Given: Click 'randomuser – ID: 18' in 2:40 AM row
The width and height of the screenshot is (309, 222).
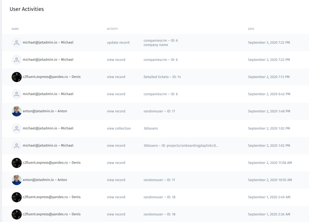Looking at the screenshot, I should pos(159,197).
